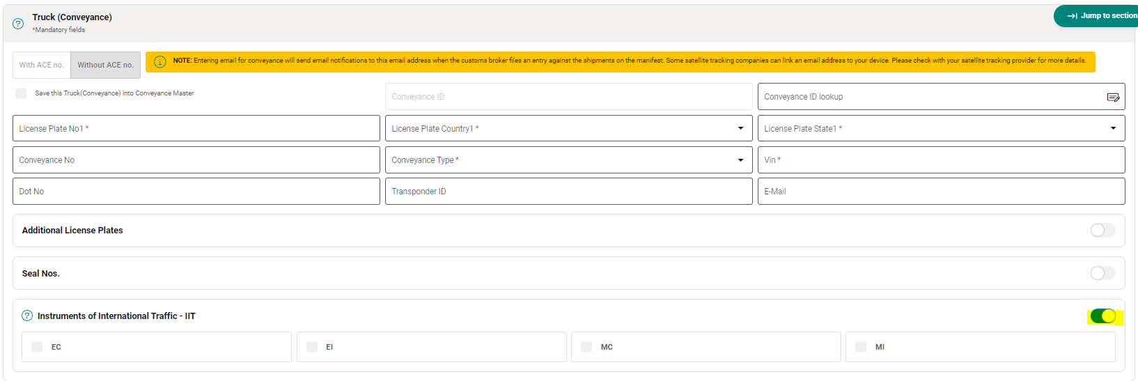Click into the License Plate No1 field
Screen dimensions: 1138x381
tap(196, 129)
